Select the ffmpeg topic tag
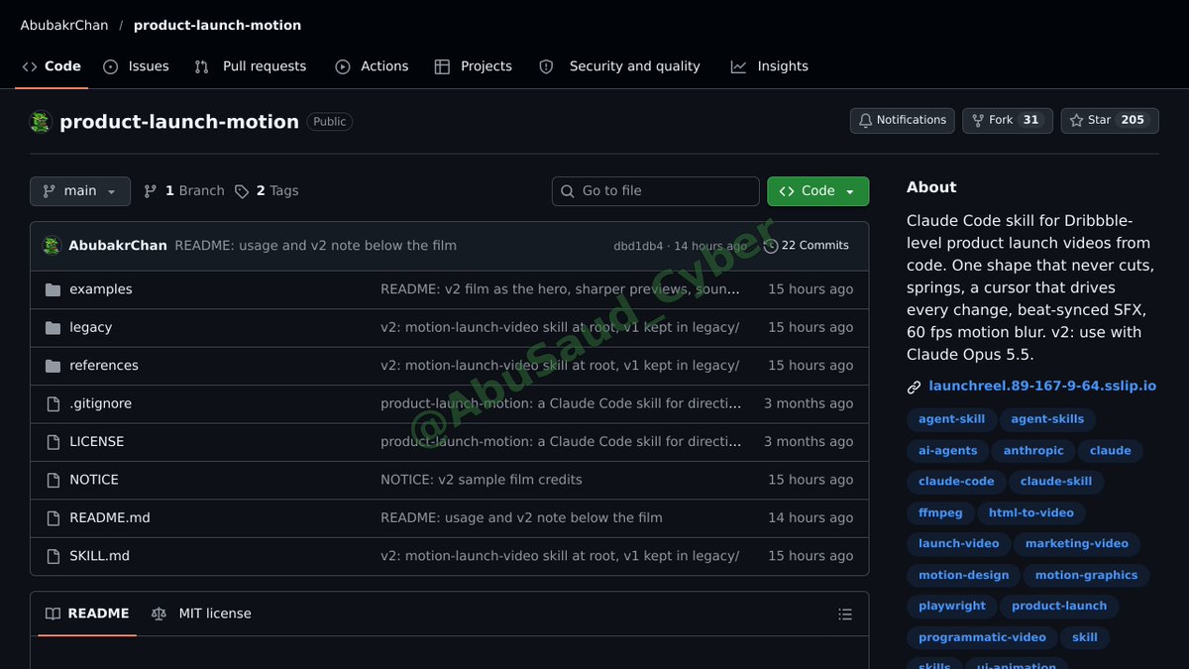The image size is (1189, 669). pos(940,513)
